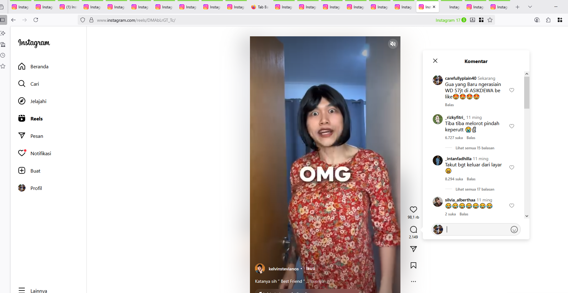Like the reel with the heart icon
The width and height of the screenshot is (568, 293).
pyautogui.click(x=413, y=210)
